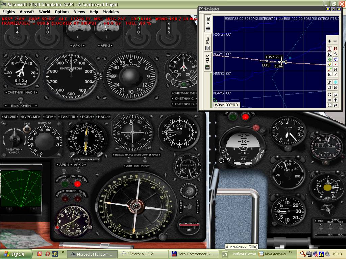This screenshot has width=346, height=259.
Task: Click the АП-28Л panel label
Action: pyautogui.click(x=10, y=117)
